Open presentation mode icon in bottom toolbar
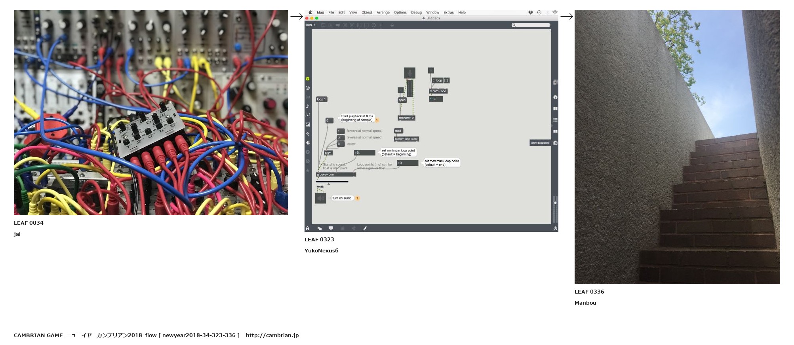The height and width of the screenshot is (345, 794). [x=331, y=228]
